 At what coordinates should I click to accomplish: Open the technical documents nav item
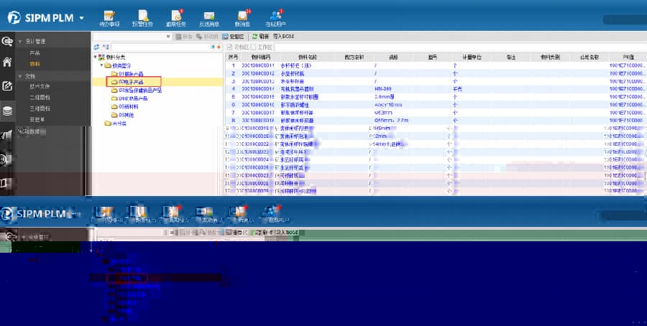point(40,87)
